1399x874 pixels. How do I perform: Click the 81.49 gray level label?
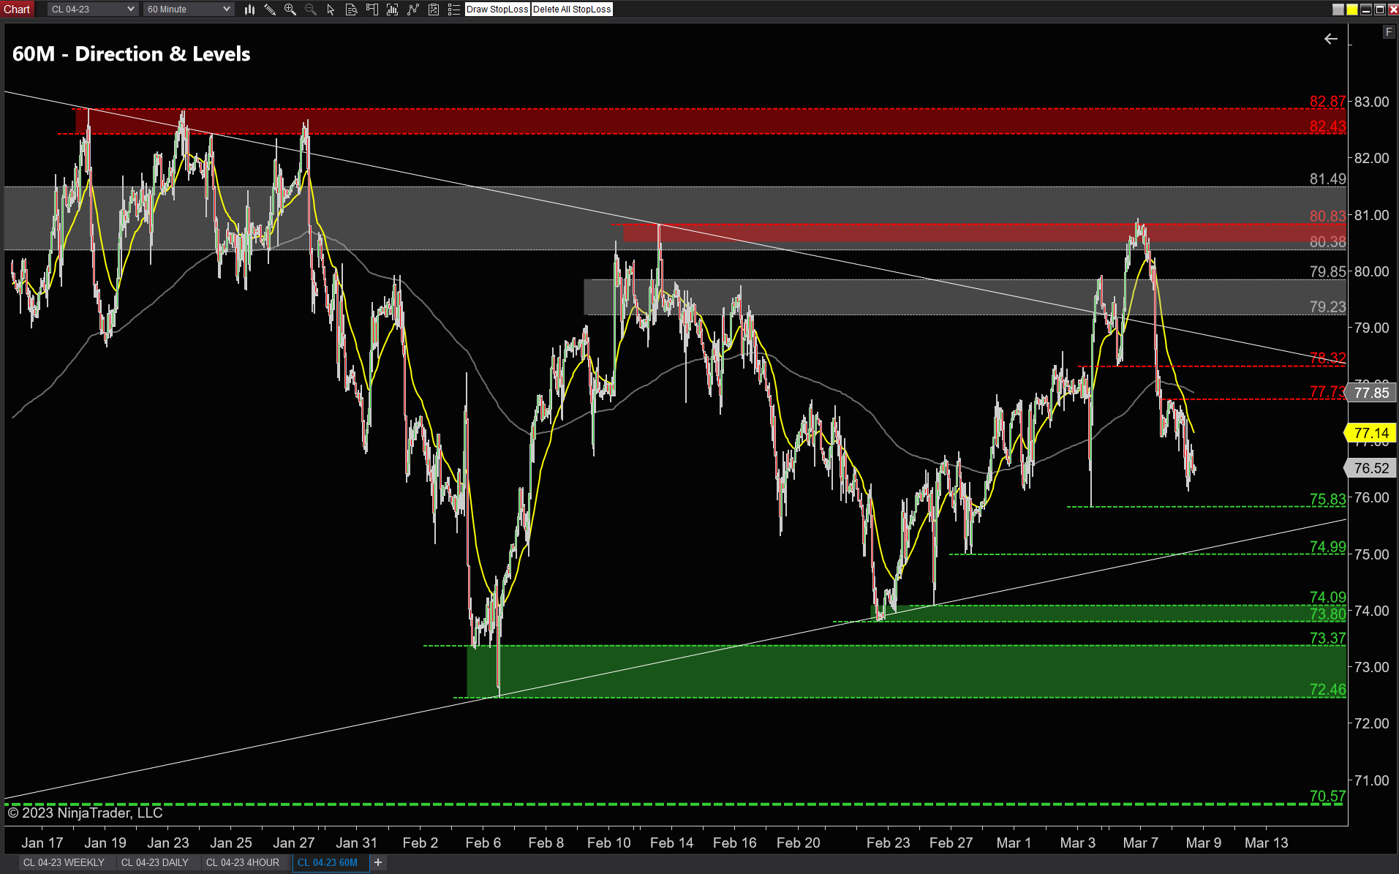coord(1327,178)
